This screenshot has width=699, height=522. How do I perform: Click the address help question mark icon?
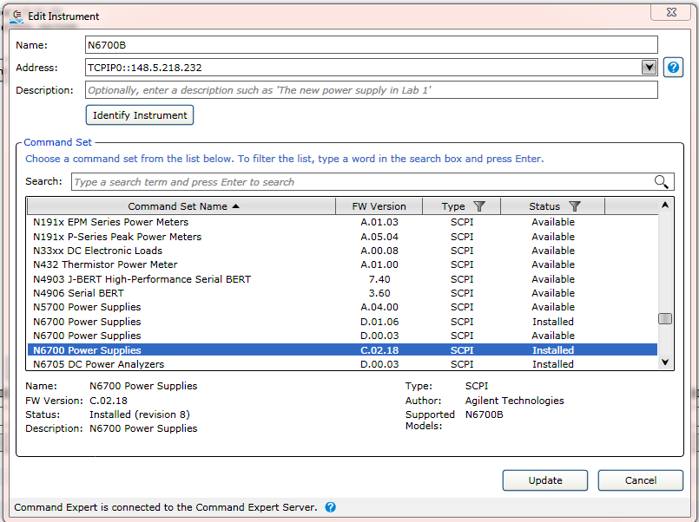coord(673,68)
